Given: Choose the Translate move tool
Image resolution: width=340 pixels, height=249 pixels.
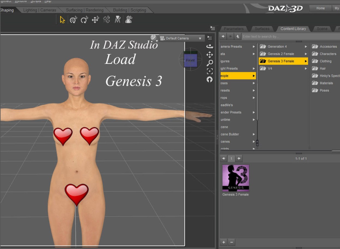Looking at the screenshot, I should click(95, 20).
